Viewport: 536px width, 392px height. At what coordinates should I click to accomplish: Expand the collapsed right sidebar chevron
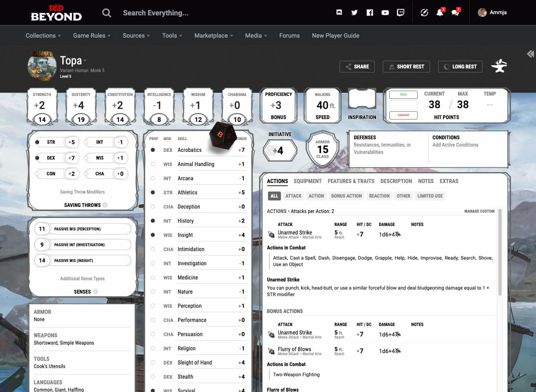point(530,53)
